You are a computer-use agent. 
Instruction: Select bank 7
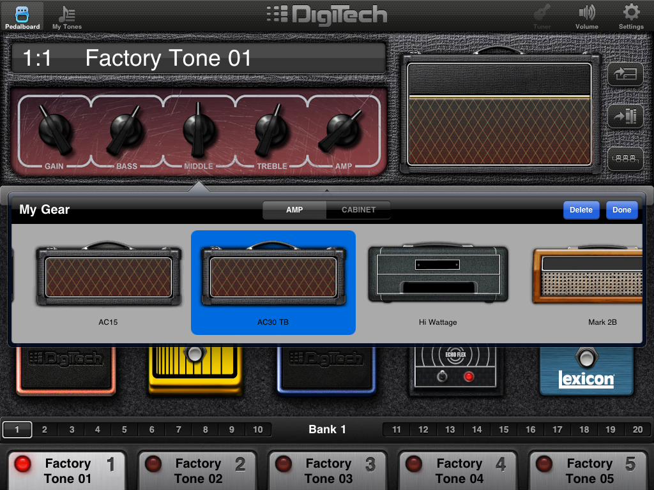tap(179, 429)
